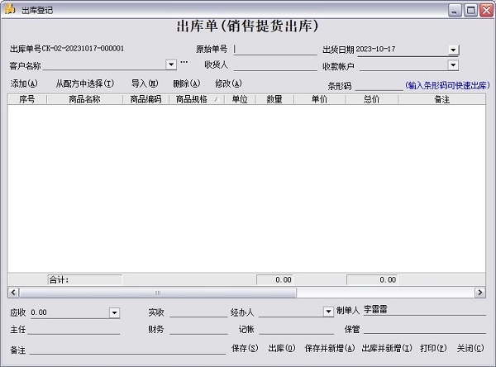Maximize the 出库登记 window

click(x=470, y=11)
